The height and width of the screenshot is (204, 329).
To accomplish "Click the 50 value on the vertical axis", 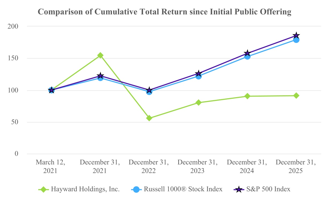I will tap(15, 122).
